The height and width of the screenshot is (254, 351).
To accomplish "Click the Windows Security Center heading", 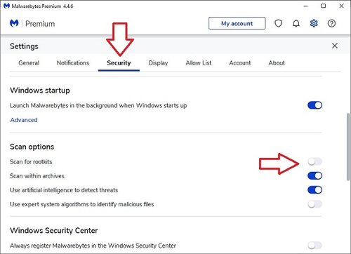I will pyautogui.click(x=54, y=231).
